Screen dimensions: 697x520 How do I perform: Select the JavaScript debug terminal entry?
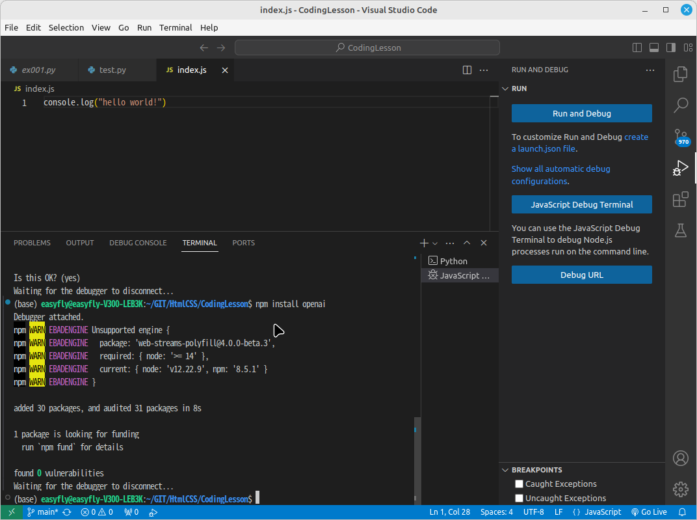[460, 275]
